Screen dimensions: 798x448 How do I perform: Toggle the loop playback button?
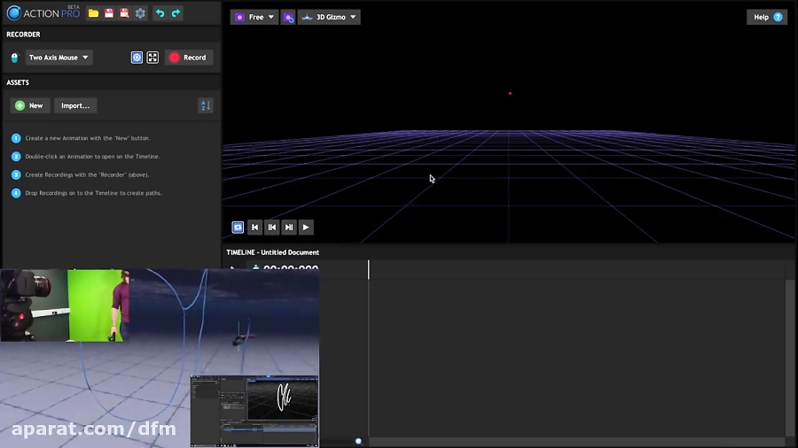238,228
